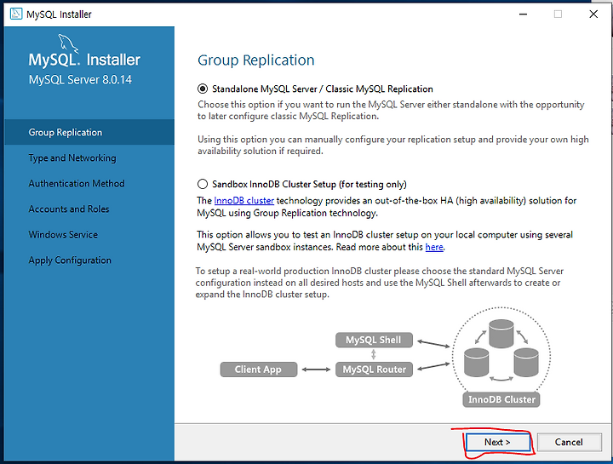Viewport: 613px width, 464px height.
Task: Follow the 'here' read more link
Action: (x=434, y=247)
